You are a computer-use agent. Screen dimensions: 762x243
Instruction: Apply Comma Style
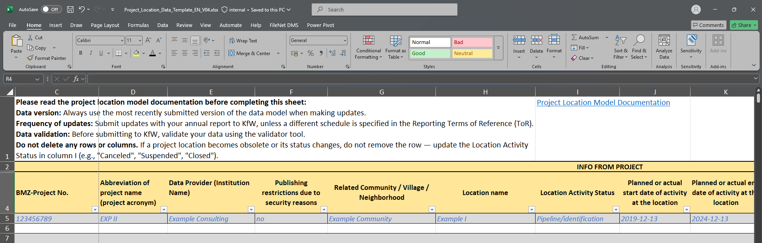pyautogui.click(x=321, y=53)
